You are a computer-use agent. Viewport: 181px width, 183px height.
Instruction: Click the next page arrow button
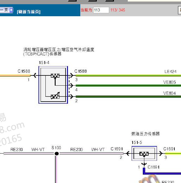tap(11, 10)
